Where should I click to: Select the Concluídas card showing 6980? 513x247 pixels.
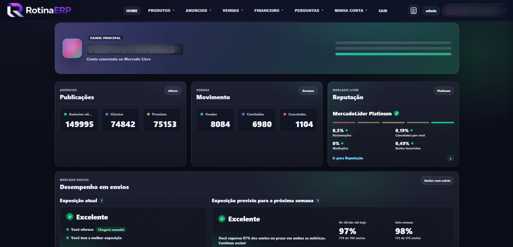tap(257, 120)
